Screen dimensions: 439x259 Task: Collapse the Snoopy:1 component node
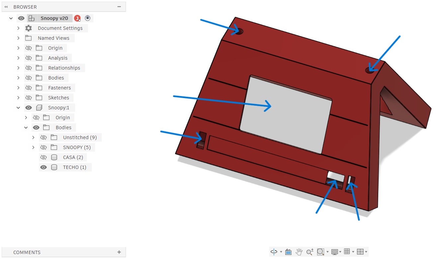click(18, 108)
